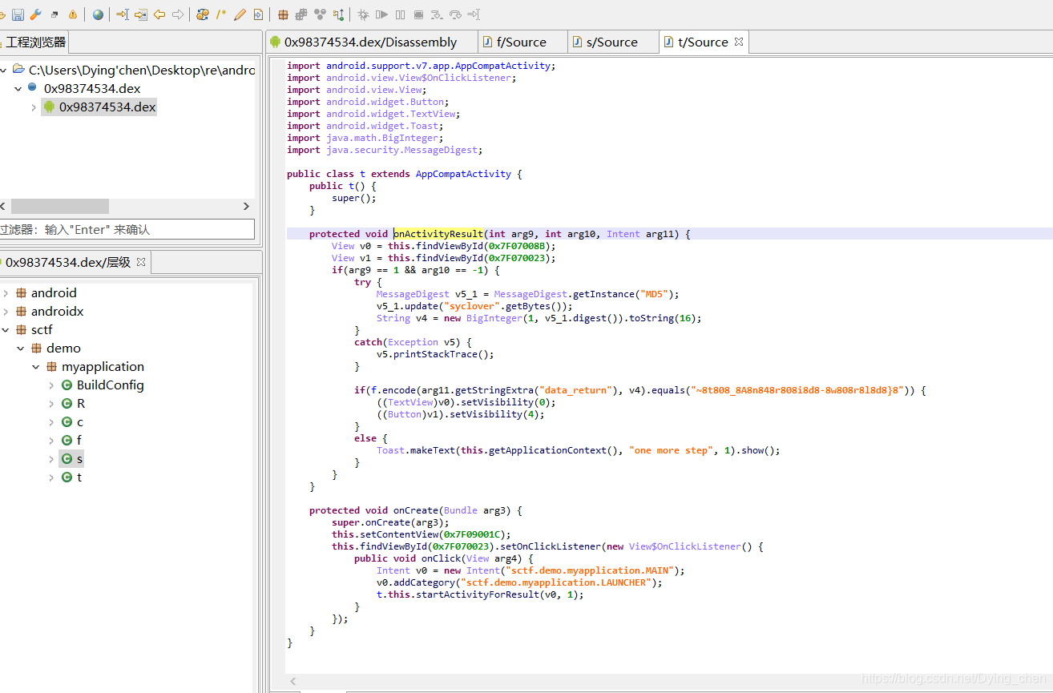Click the tree structure icon with green dot

pyautogui.click(x=338, y=14)
